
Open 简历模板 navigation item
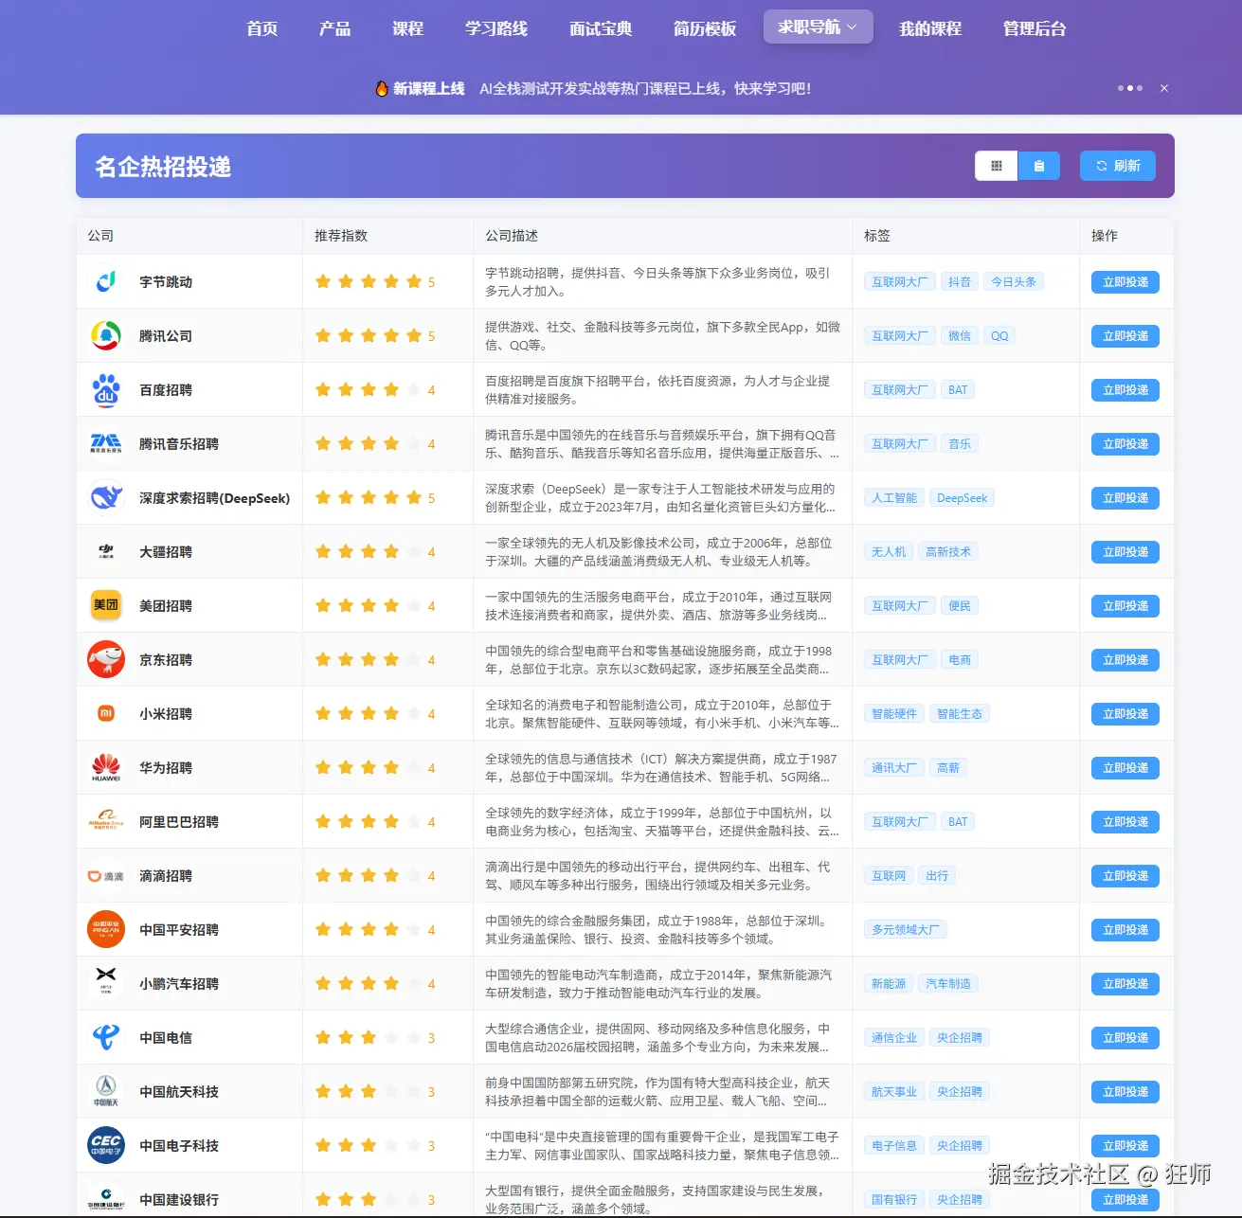pyautogui.click(x=705, y=28)
